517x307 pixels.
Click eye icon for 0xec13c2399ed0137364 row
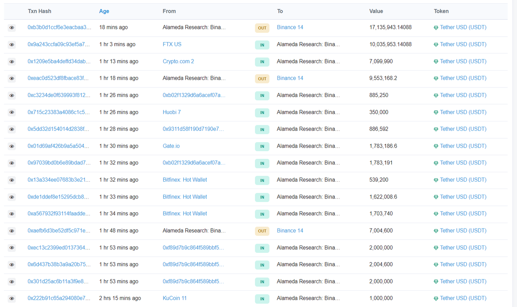[12, 248]
